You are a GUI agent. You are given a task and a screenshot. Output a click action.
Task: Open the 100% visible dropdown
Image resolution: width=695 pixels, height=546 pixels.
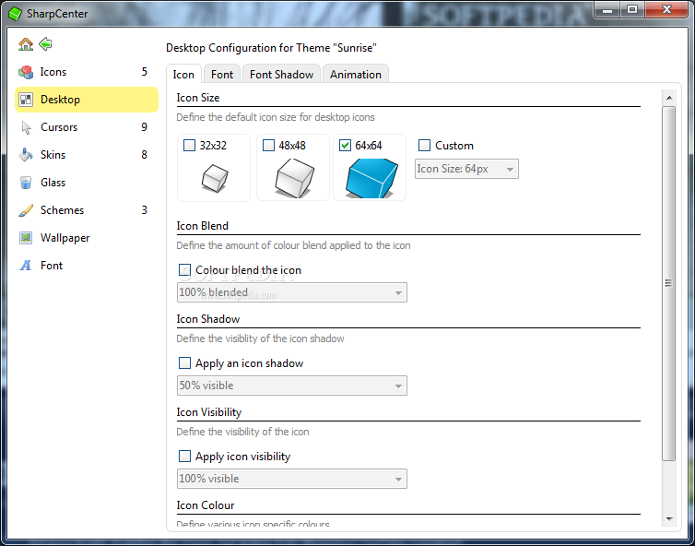pos(291,479)
